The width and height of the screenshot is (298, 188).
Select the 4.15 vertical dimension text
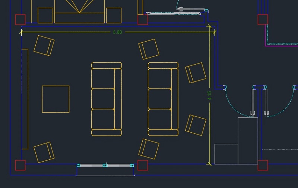[x=209, y=95]
